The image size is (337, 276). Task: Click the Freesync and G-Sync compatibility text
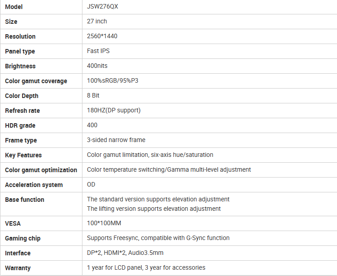click(158, 238)
